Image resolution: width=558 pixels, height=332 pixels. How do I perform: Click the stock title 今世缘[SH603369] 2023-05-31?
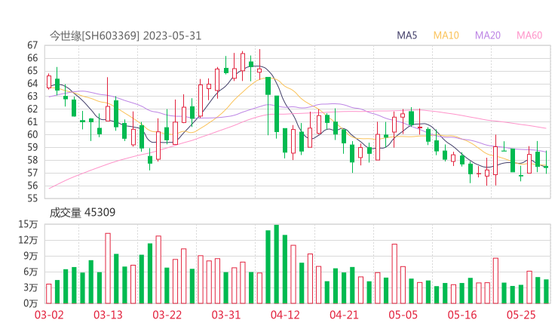125,35
